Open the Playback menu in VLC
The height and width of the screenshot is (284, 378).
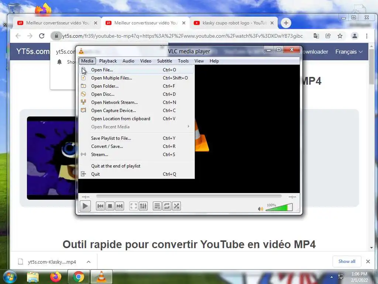point(108,61)
